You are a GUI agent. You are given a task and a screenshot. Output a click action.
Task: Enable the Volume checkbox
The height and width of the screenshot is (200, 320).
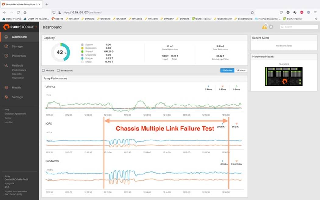tap(43, 71)
